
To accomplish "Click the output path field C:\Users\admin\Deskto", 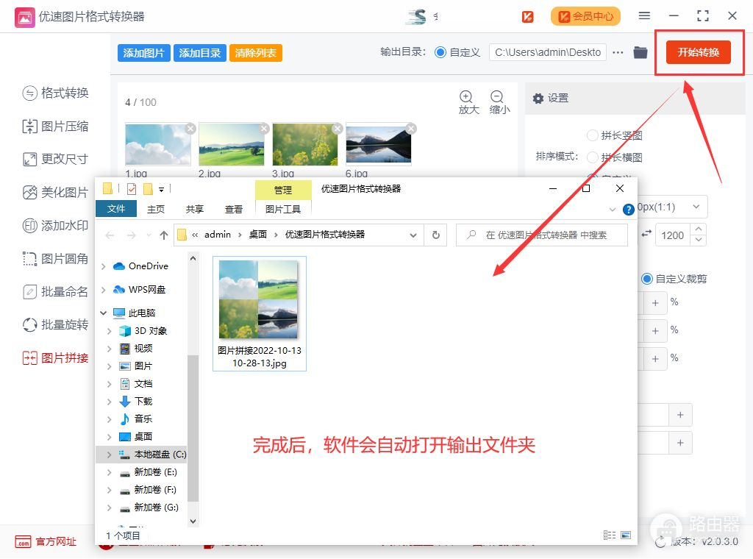I will click(x=547, y=52).
